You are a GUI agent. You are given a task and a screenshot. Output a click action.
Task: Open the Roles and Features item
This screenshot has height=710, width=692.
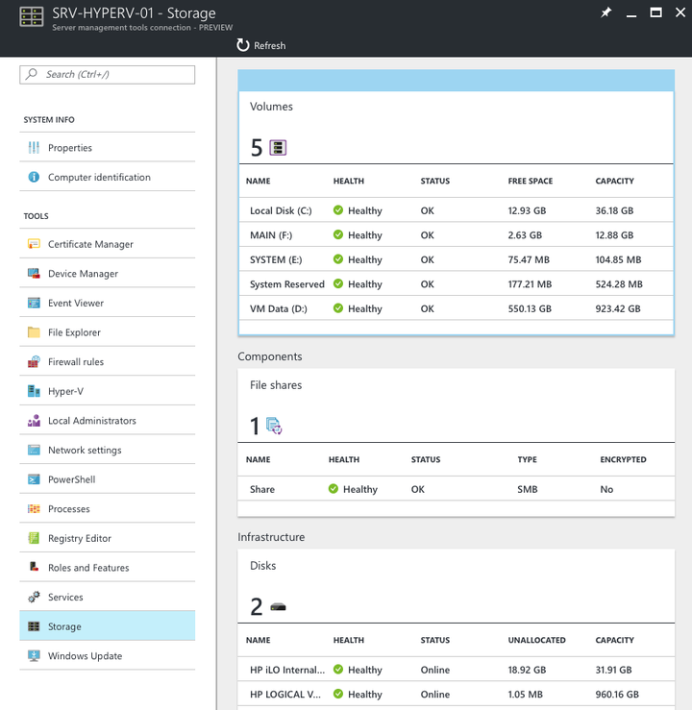pos(108,568)
